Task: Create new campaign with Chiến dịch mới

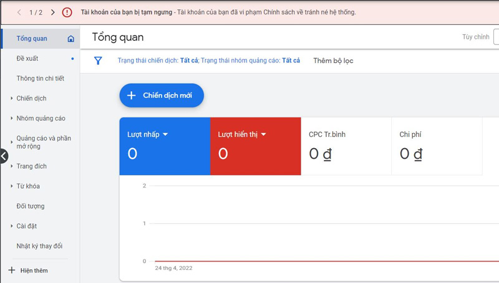Action: tap(162, 96)
